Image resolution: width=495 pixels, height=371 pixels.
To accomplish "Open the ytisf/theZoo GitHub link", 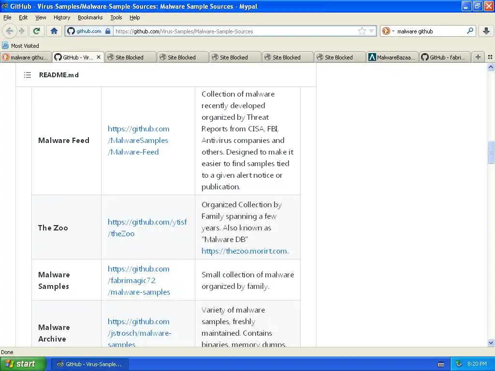I will [x=147, y=228].
